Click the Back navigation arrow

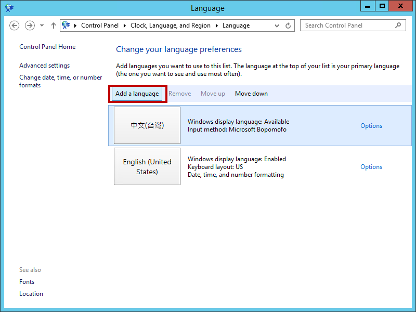click(x=15, y=25)
